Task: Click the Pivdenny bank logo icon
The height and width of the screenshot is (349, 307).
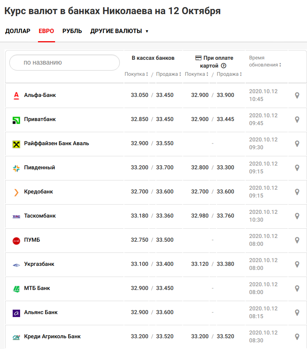Action: [16, 168]
